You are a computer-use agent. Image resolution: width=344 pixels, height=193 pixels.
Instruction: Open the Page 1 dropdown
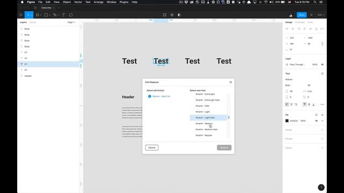coord(71,23)
